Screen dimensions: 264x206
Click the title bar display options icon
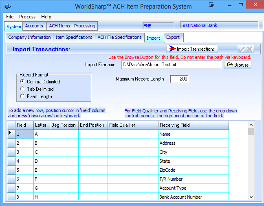click(211, 5)
